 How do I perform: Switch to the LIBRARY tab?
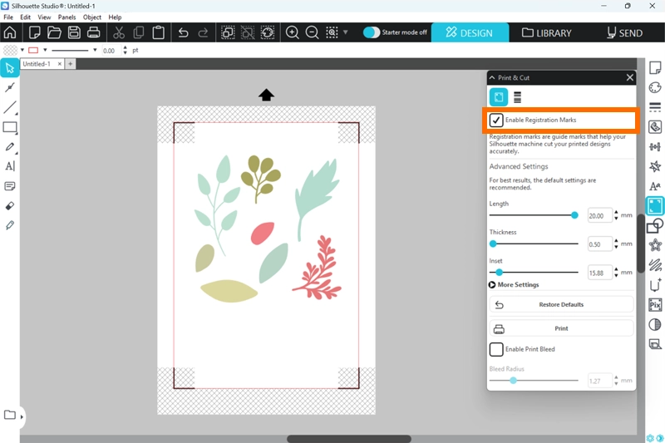[546, 33]
